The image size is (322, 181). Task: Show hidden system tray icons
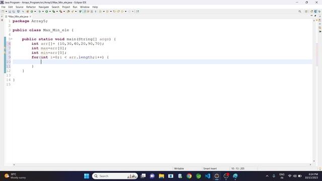click(267, 176)
